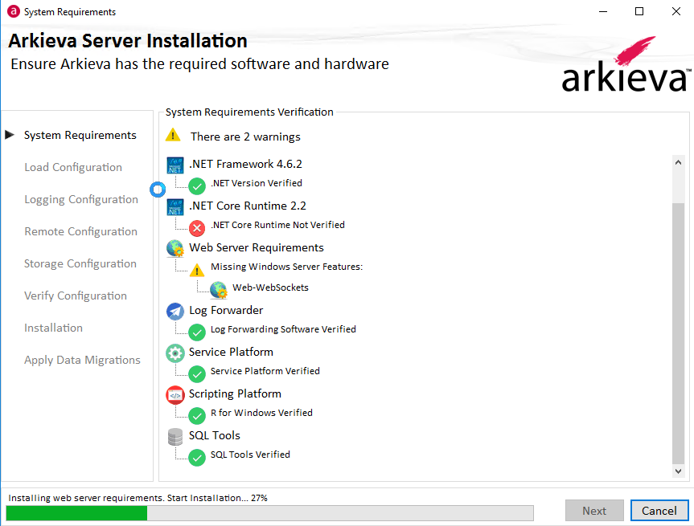This screenshot has height=526, width=694.
Task: Select the Apply Data Migrations step
Action: 82,361
